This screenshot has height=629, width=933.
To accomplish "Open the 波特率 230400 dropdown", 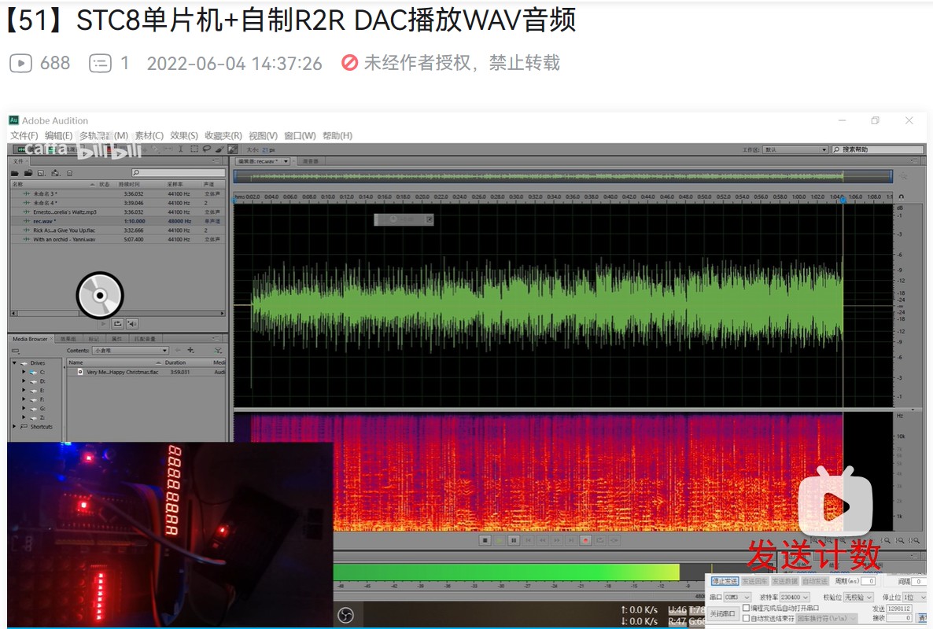I will tap(795, 597).
